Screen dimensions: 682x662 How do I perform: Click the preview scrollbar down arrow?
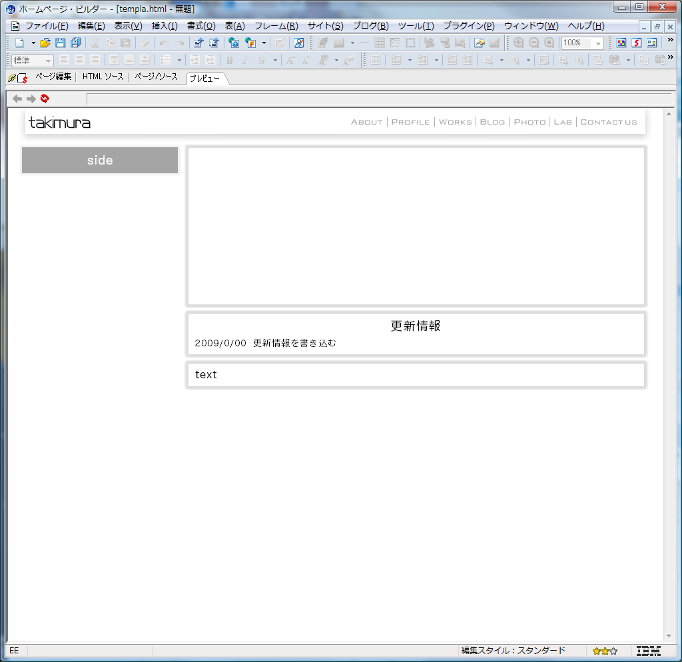[669, 636]
